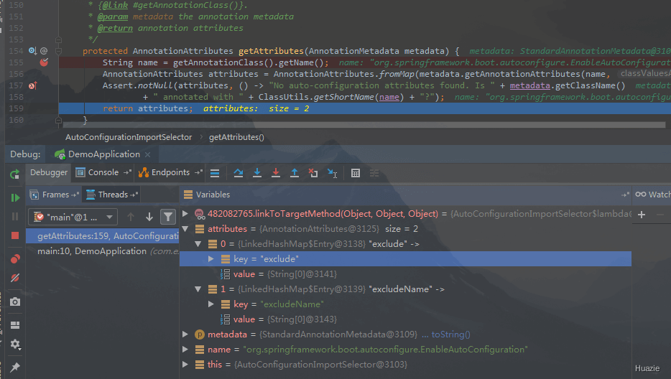Click the fold toggle at line 160
The height and width of the screenshot is (379, 671).
click(x=59, y=120)
